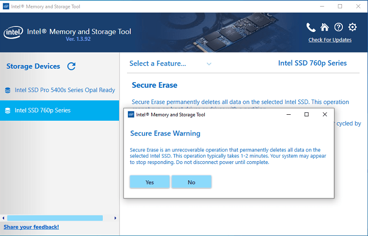Click the sidebar horizontal scrollbar thumb
The height and width of the screenshot is (236, 368).
(x=55, y=218)
